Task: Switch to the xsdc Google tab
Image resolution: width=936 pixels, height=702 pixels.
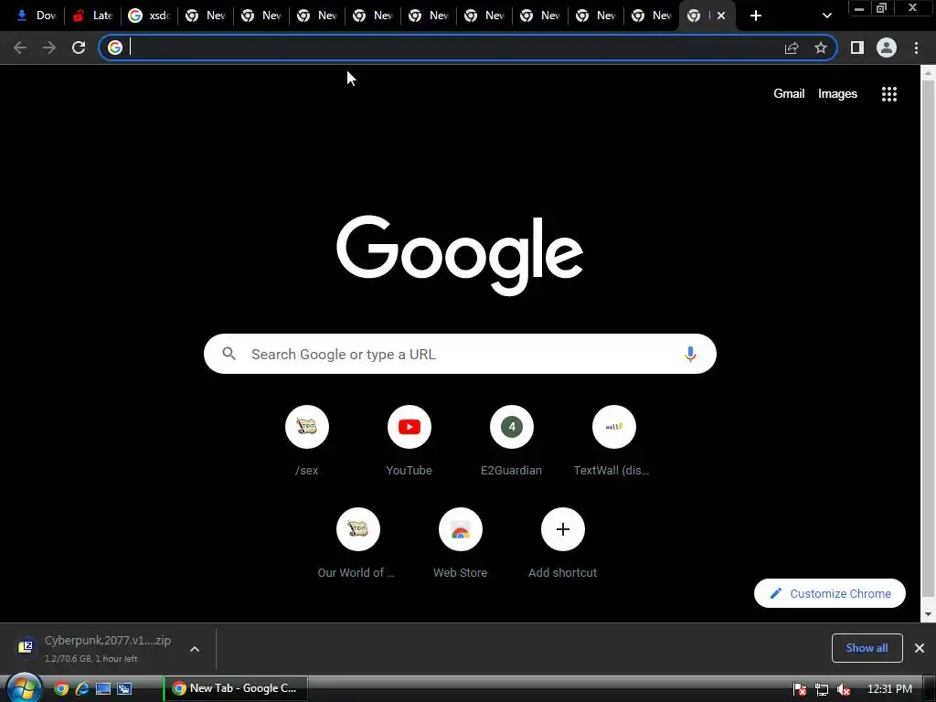Action: (x=149, y=16)
